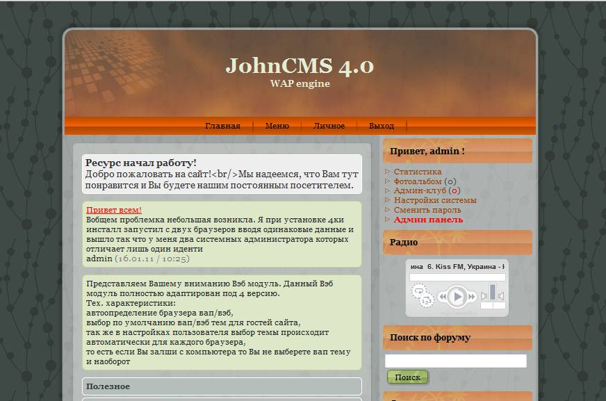
Task: Open the Меню navigation item
Action: point(277,126)
